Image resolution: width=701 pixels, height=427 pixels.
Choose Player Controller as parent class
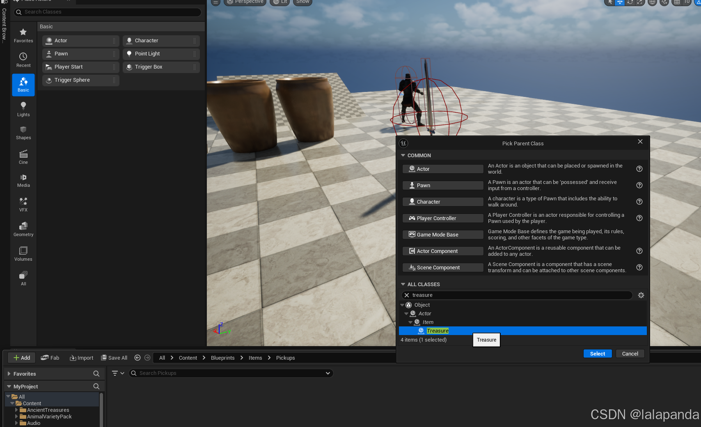click(443, 218)
